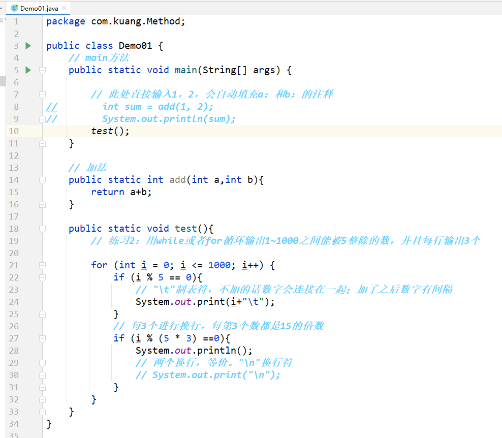Click the fold end marker on line 9

[42, 119]
